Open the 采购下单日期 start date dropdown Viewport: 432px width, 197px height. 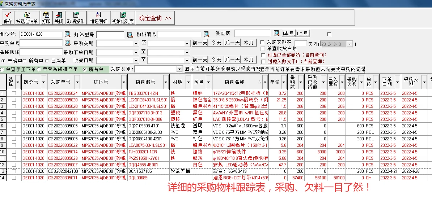click(x=136, y=52)
